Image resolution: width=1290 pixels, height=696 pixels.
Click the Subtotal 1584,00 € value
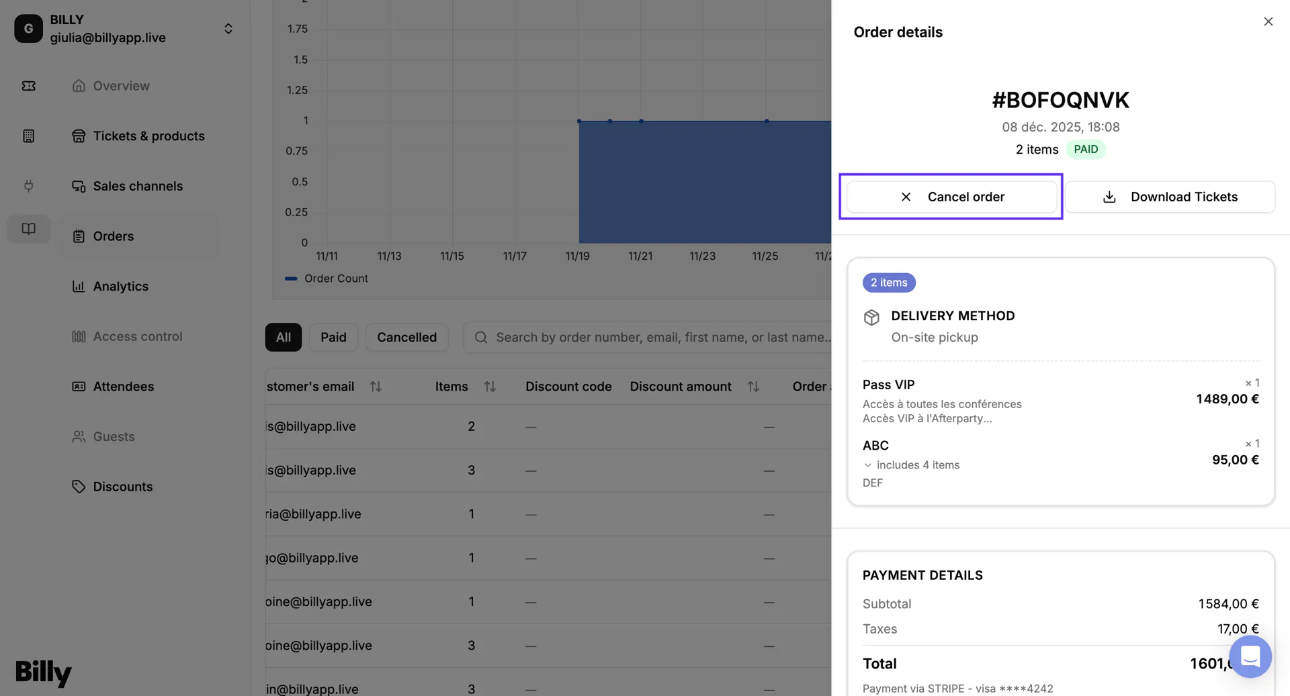tap(1228, 604)
